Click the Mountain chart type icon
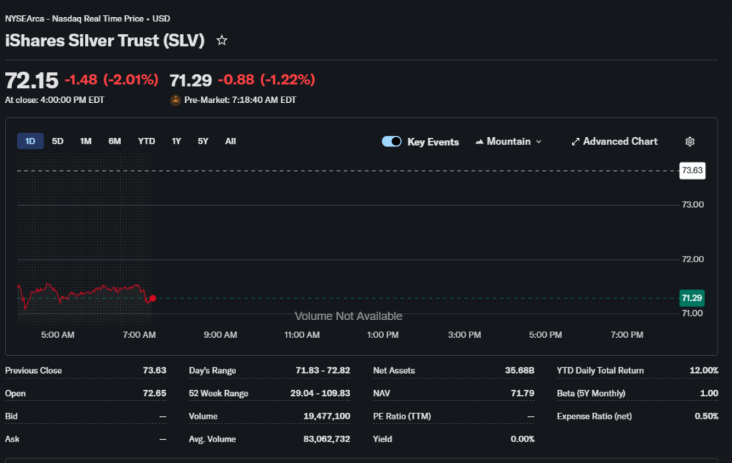This screenshot has height=463, width=732. 479,141
